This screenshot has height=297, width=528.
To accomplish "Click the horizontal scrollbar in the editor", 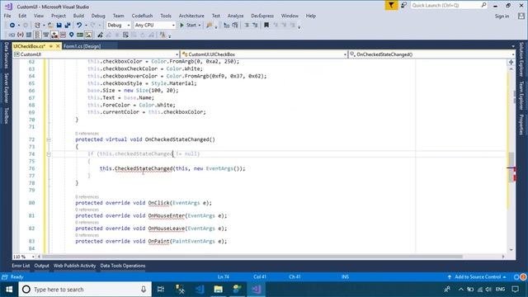I will (252, 257).
